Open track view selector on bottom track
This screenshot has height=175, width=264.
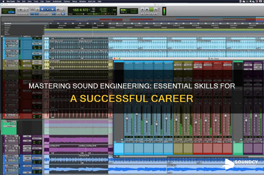tap(10, 170)
